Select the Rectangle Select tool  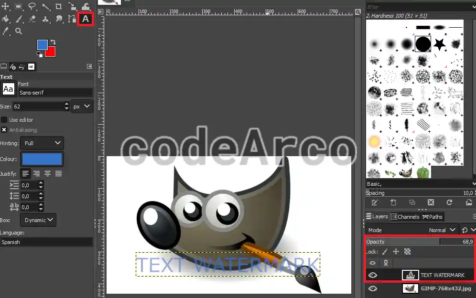(x=19, y=6)
